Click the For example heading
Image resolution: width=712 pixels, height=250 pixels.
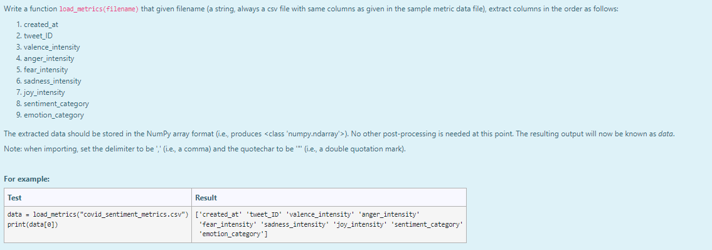[26, 179]
